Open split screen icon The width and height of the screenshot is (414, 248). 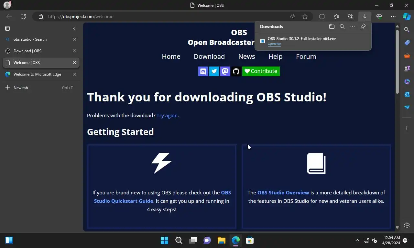322,16
